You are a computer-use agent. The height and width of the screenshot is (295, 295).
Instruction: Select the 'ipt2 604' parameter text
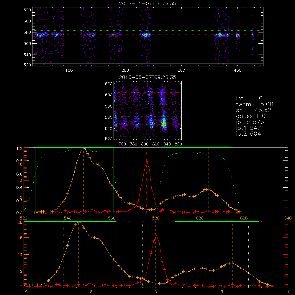(248, 134)
